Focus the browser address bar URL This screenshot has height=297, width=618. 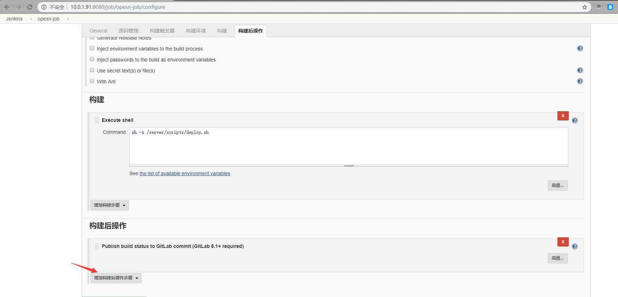point(118,7)
